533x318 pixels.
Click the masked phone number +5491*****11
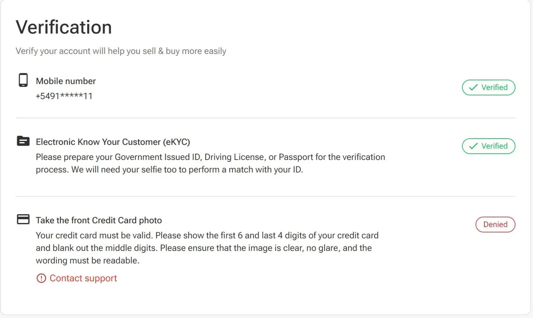[64, 96]
